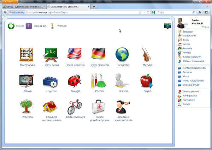Viewport: 212px width, 150px height.
Task: Open Pomoc przedmedyczna first-aid kit icon
Action: tap(99, 107)
